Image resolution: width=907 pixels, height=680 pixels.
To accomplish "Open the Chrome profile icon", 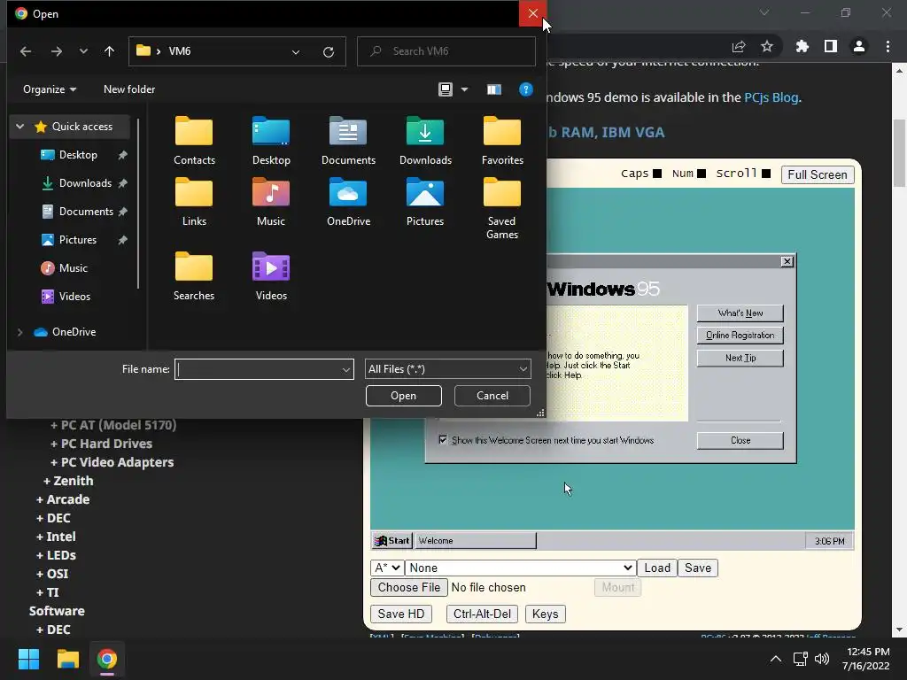I will click(859, 46).
